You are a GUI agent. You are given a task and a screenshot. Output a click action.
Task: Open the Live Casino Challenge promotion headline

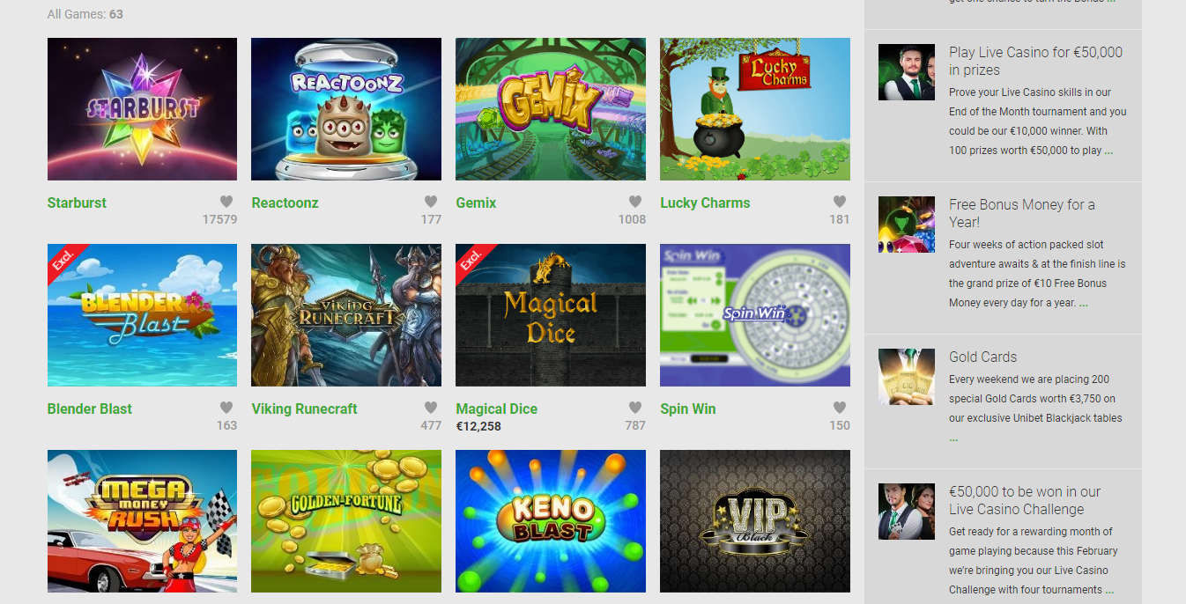[x=1025, y=500]
